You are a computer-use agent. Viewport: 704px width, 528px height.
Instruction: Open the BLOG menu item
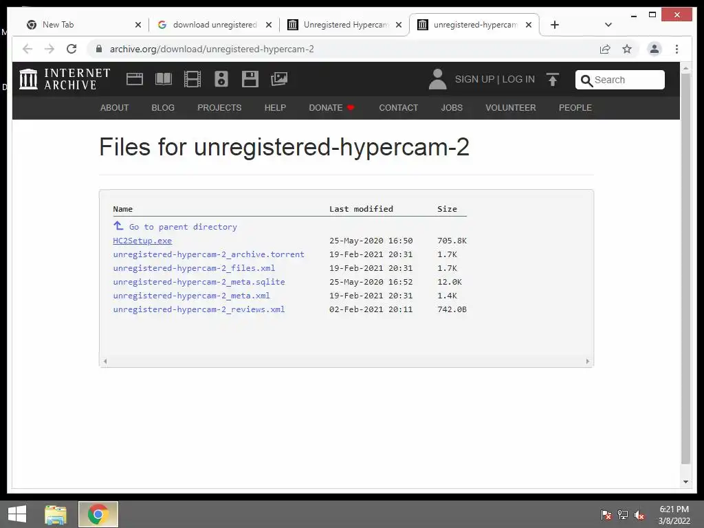pyautogui.click(x=163, y=108)
